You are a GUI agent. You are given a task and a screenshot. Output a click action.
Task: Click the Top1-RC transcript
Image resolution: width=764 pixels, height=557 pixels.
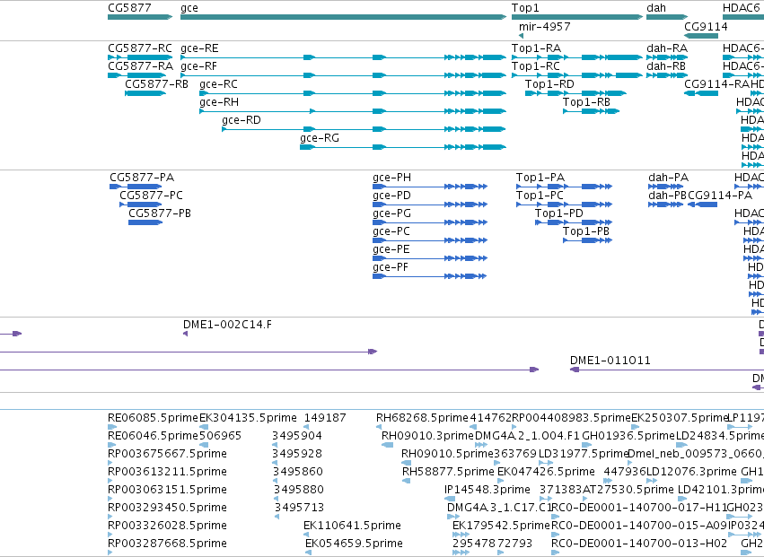point(577,75)
